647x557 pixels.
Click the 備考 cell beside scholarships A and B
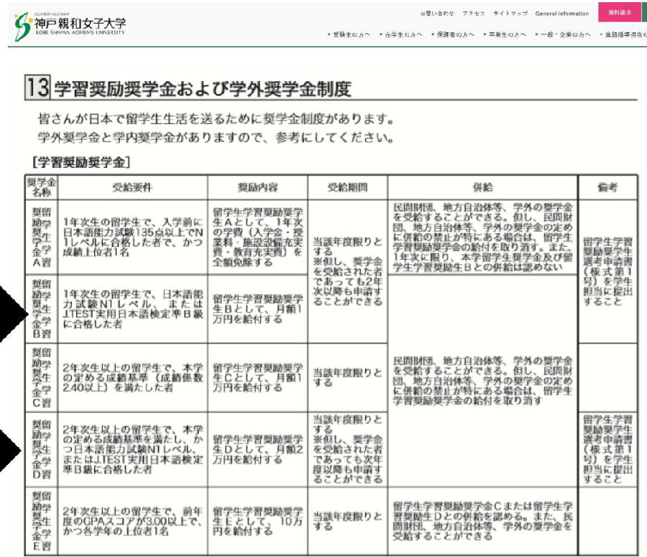tap(607, 271)
